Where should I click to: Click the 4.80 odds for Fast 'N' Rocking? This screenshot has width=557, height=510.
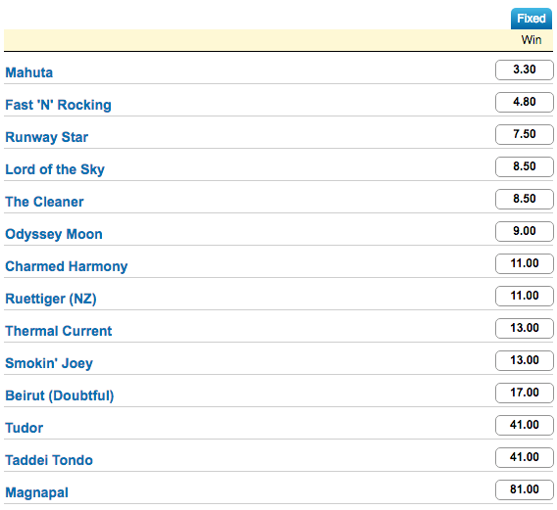point(525,102)
